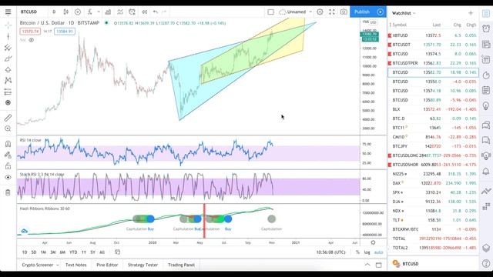Add symbol to watchlist plus

(471, 13)
